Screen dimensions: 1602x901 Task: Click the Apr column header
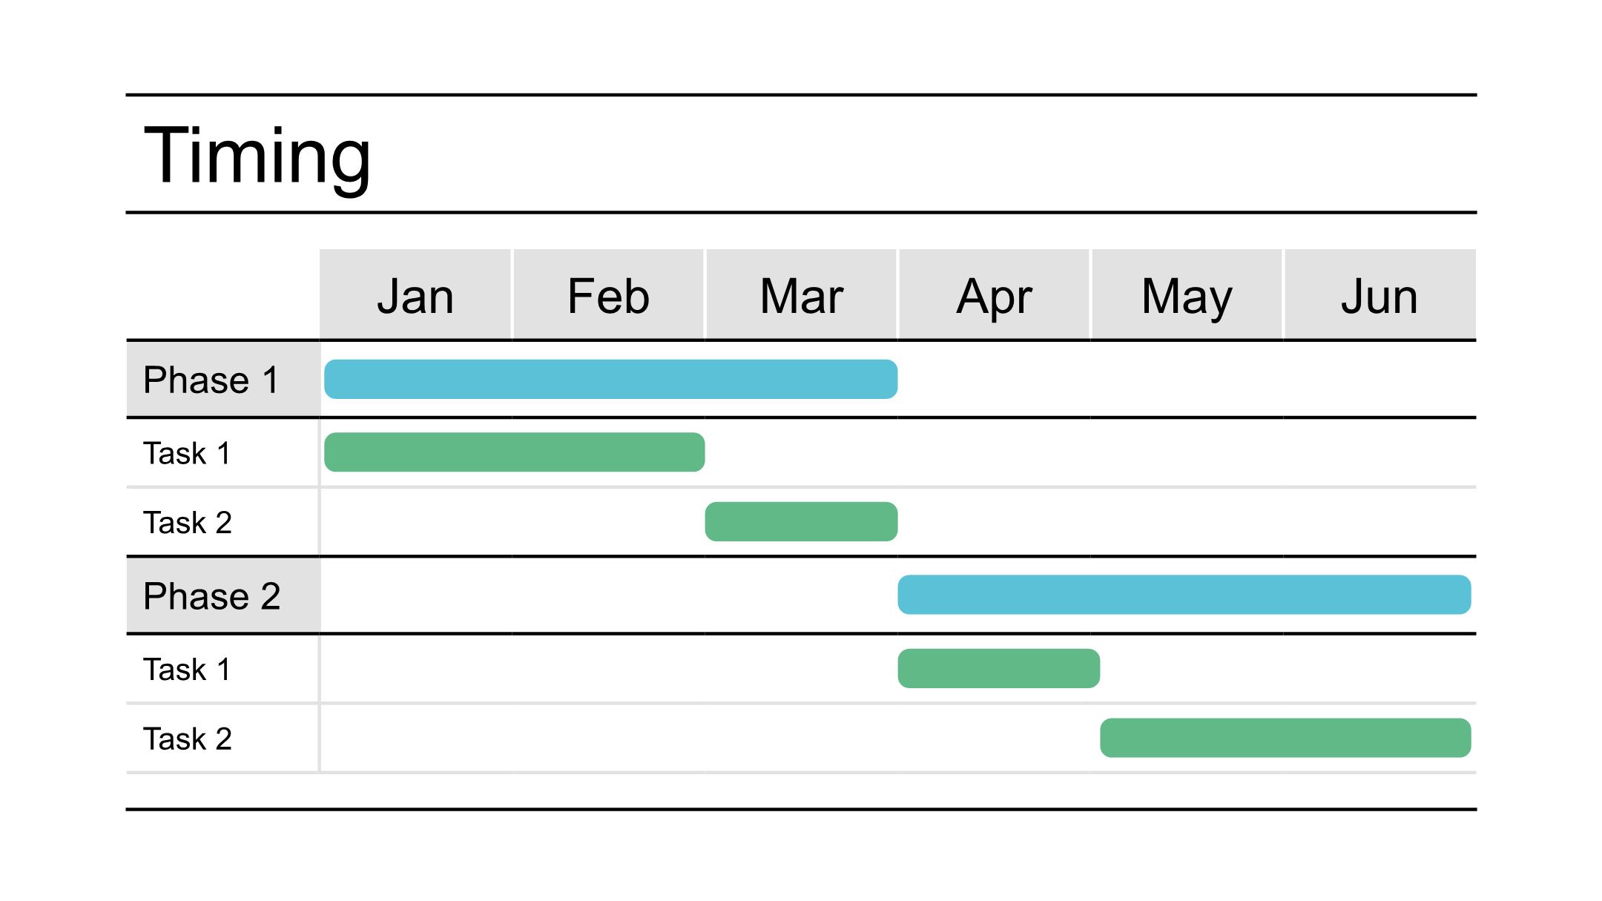tap(994, 294)
